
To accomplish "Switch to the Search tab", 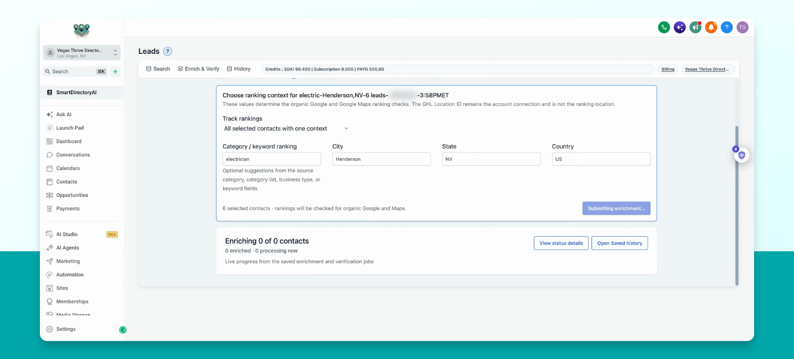I will (x=158, y=69).
